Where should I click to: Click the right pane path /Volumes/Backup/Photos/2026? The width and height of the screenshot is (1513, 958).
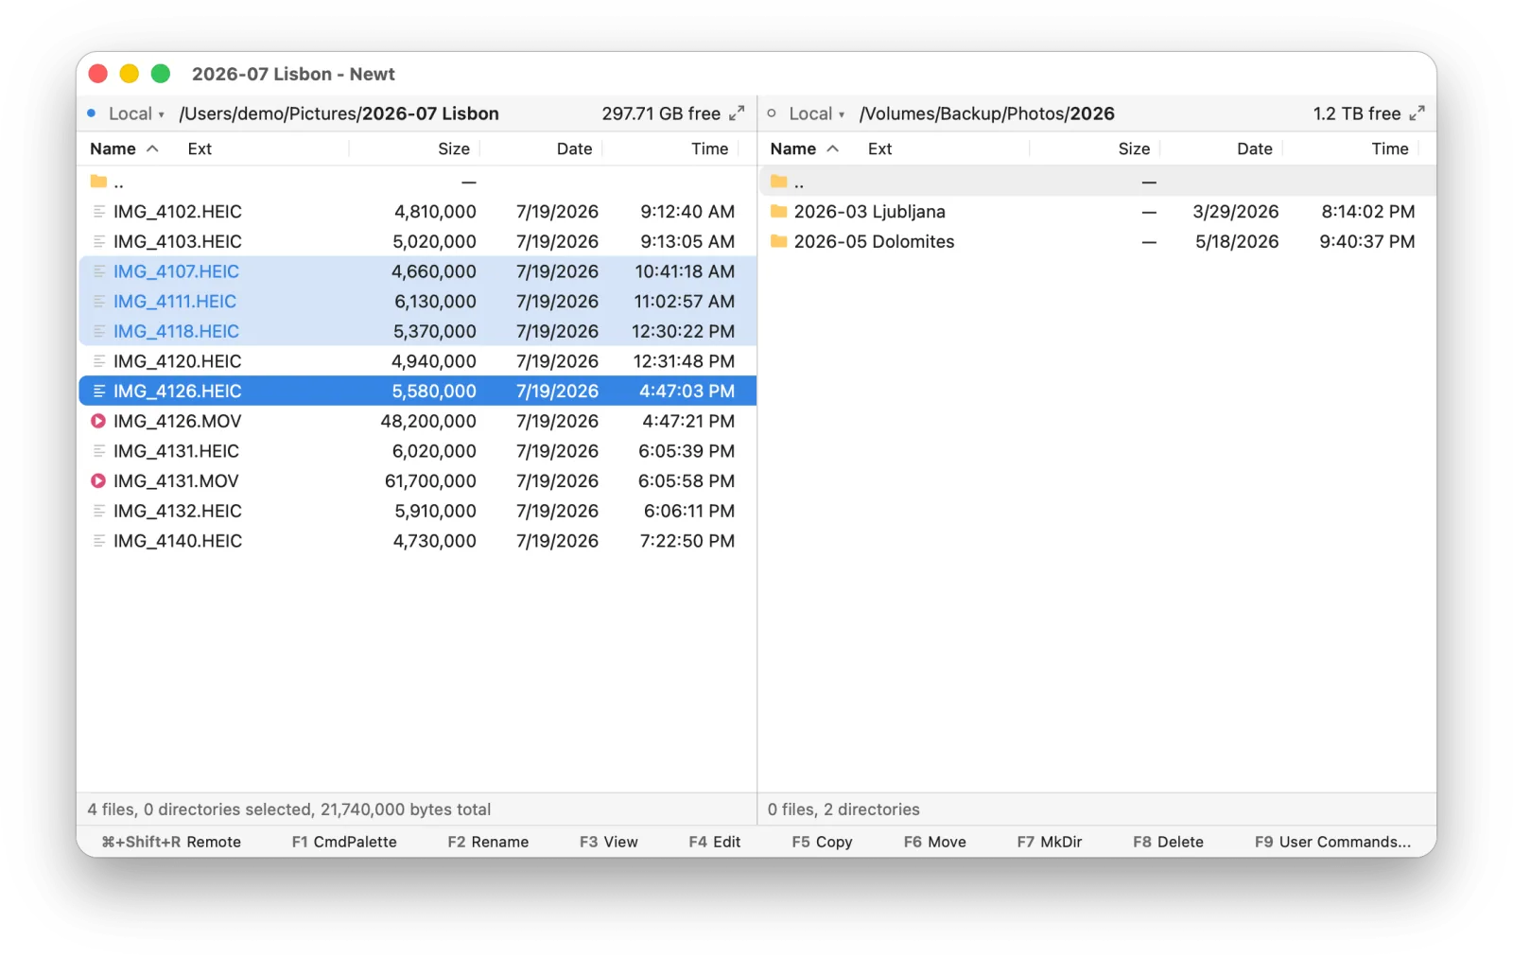point(987,113)
